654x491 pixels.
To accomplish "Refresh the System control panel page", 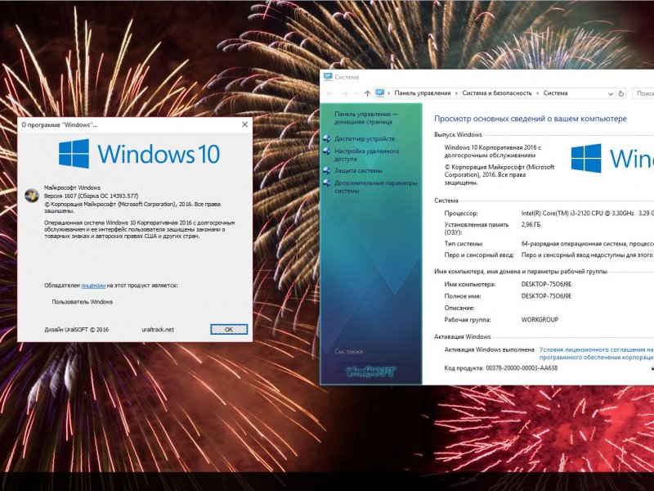I will 621,94.
